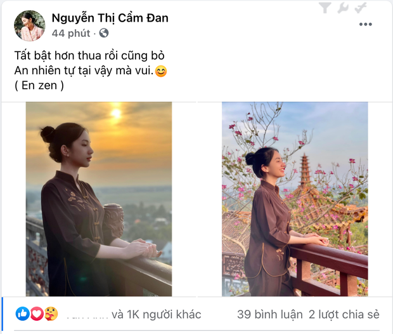This screenshot has height=334, width=393.
Task: Click the blue Like reaction icon
Action: coord(23,314)
